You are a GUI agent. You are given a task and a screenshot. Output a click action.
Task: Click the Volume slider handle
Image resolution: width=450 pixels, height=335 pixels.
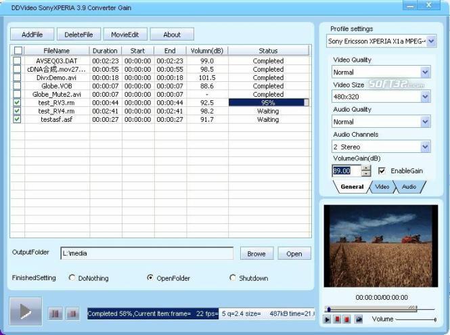click(x=435, y=319)
